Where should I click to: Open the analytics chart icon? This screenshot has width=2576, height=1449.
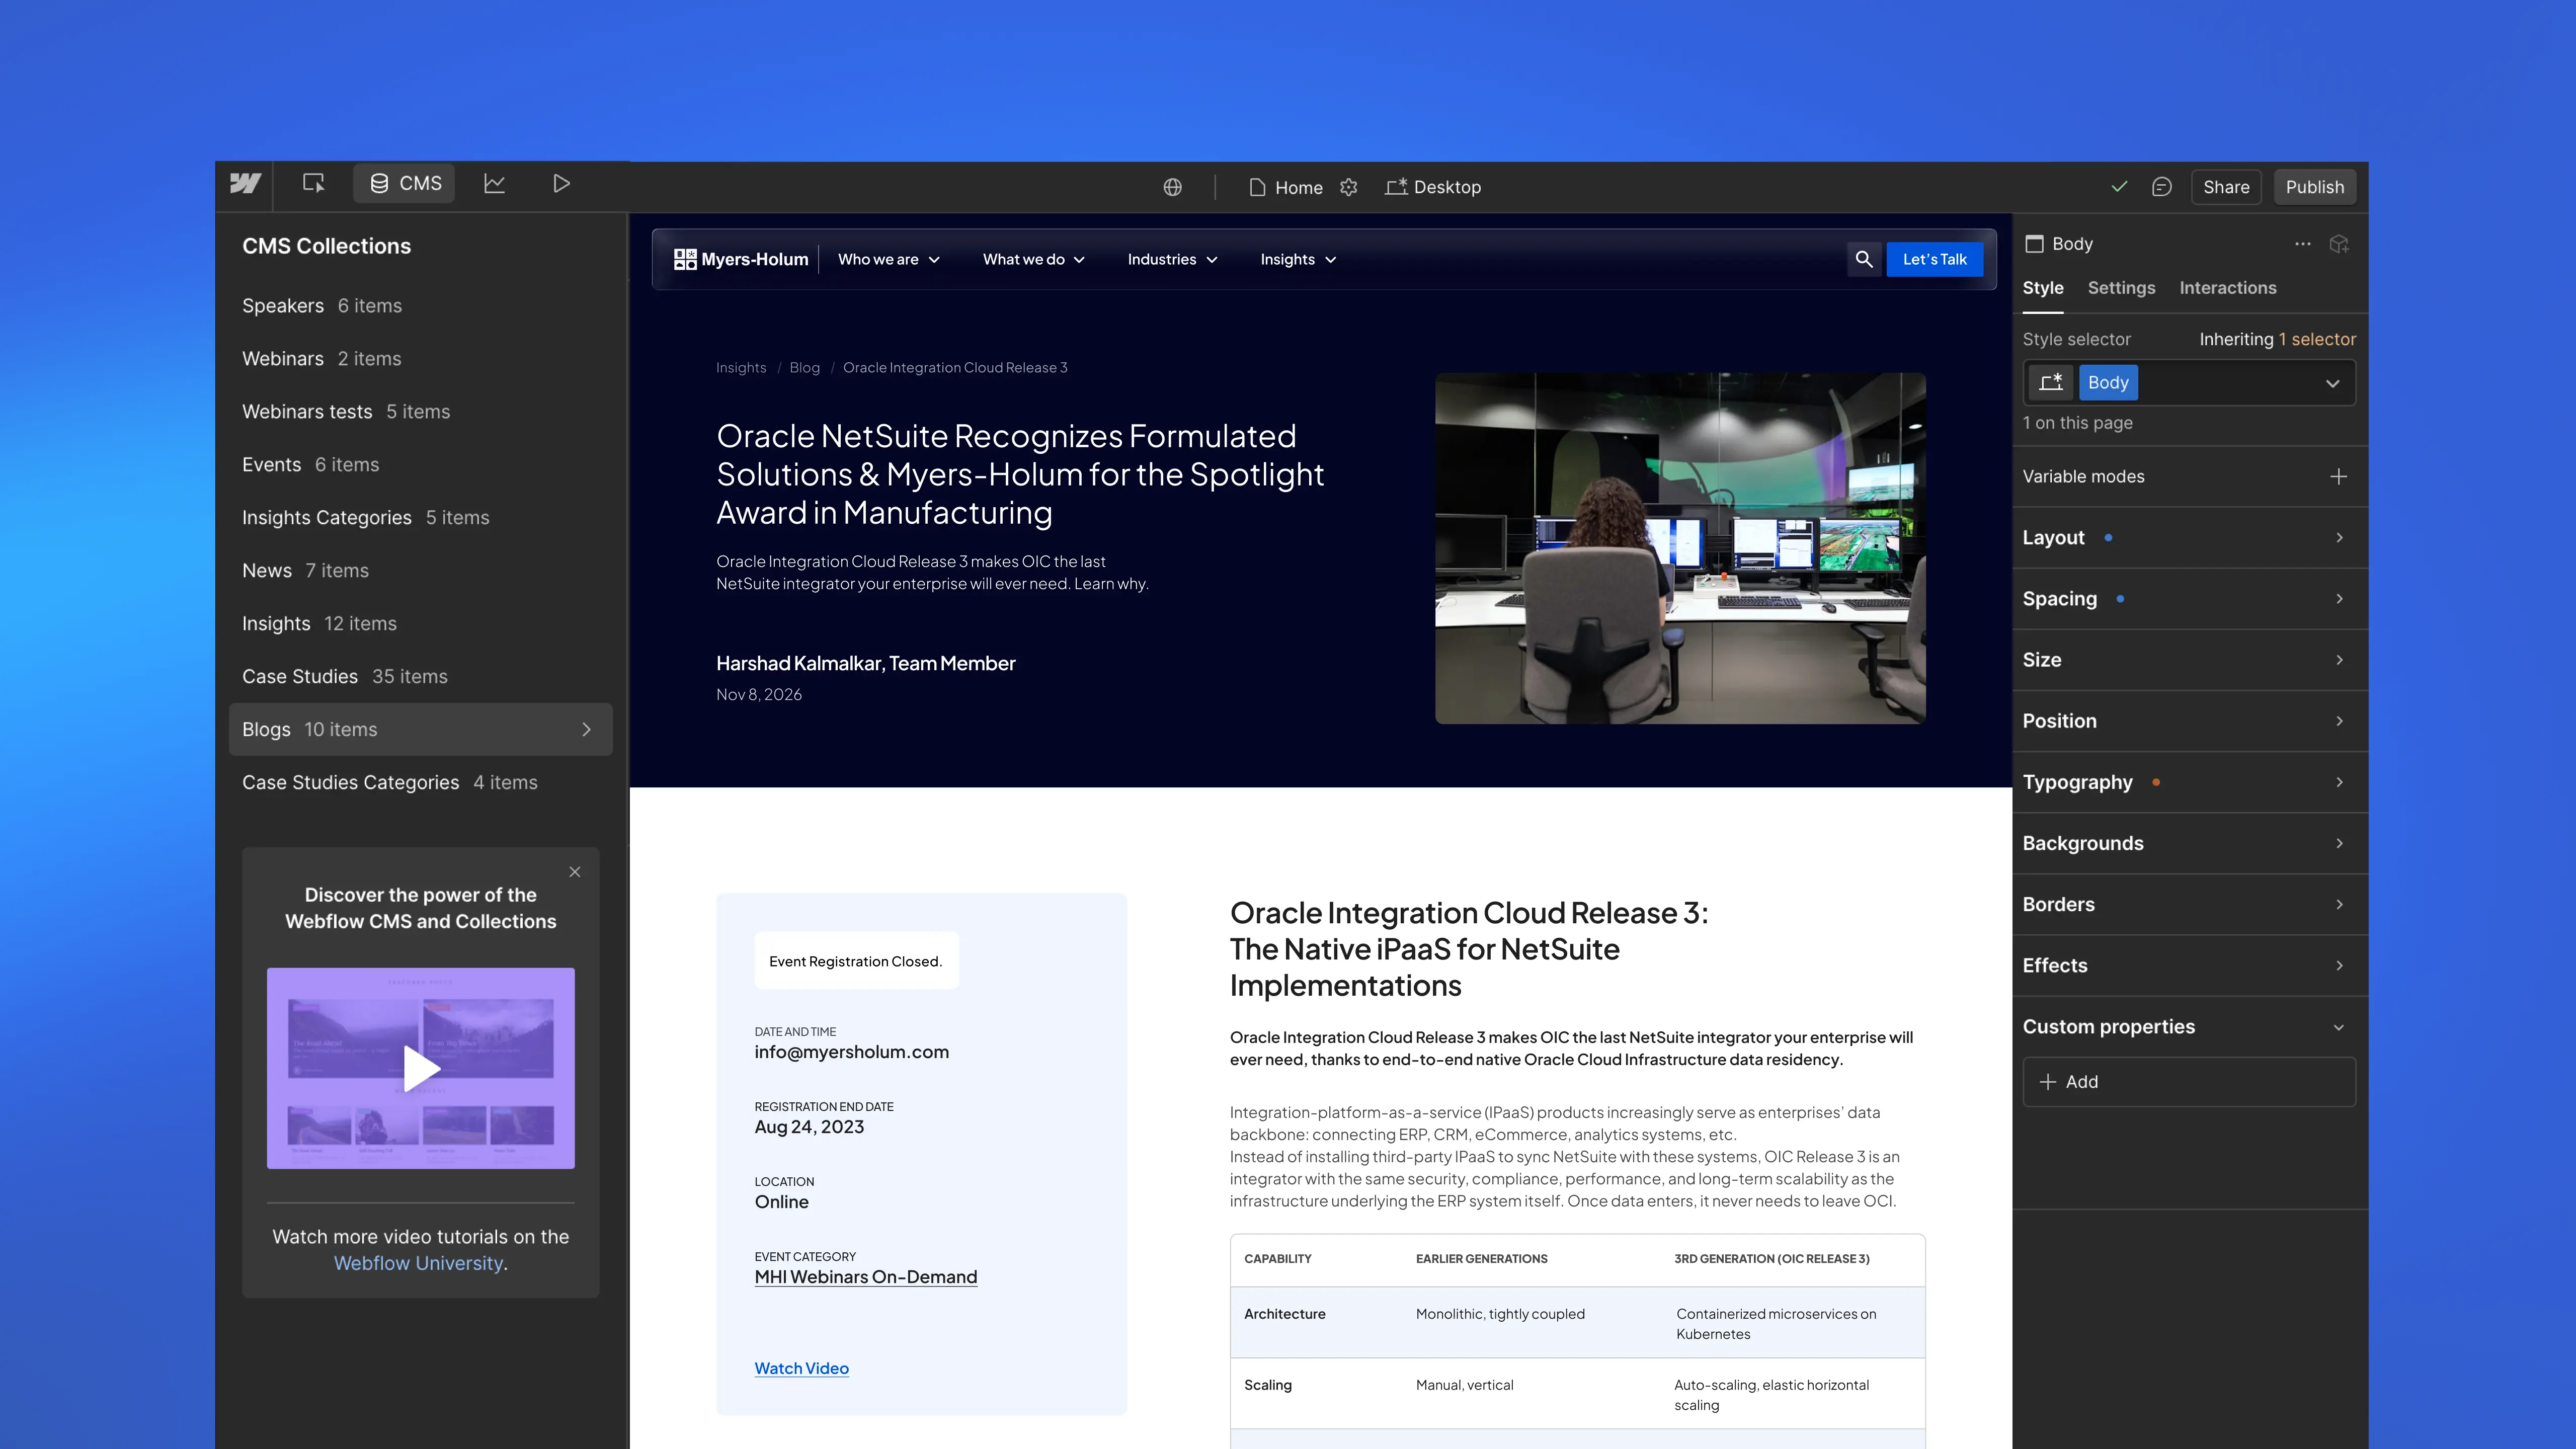(x=494, y=184)
